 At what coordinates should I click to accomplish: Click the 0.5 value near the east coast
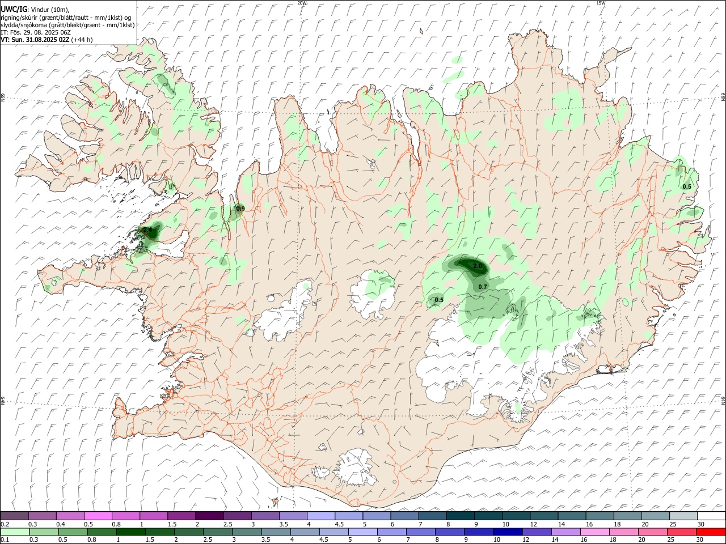[687, 187]
